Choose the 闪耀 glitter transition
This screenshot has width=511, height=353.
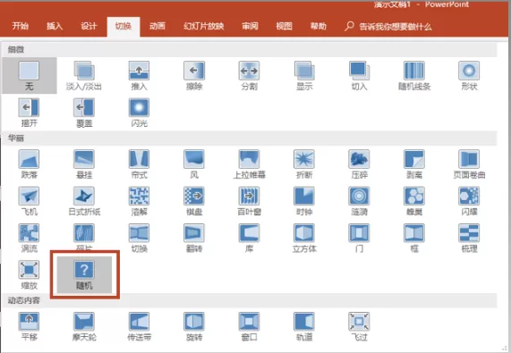(x=469, y=201)
